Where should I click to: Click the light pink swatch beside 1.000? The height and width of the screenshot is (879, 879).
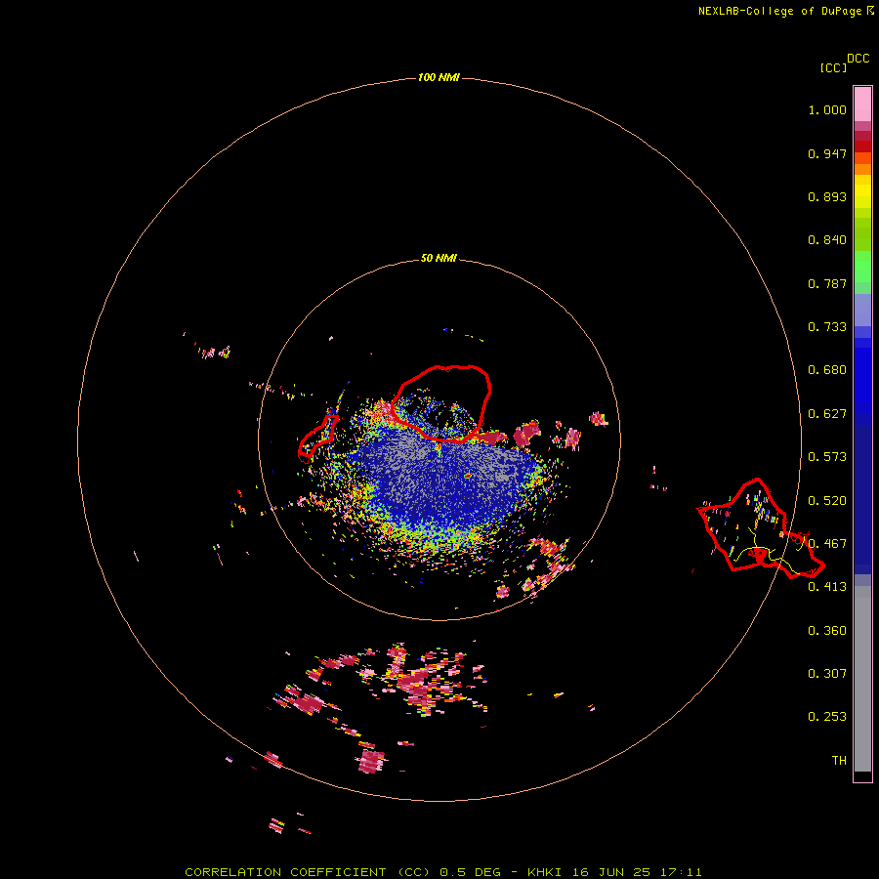coord(862,105)
